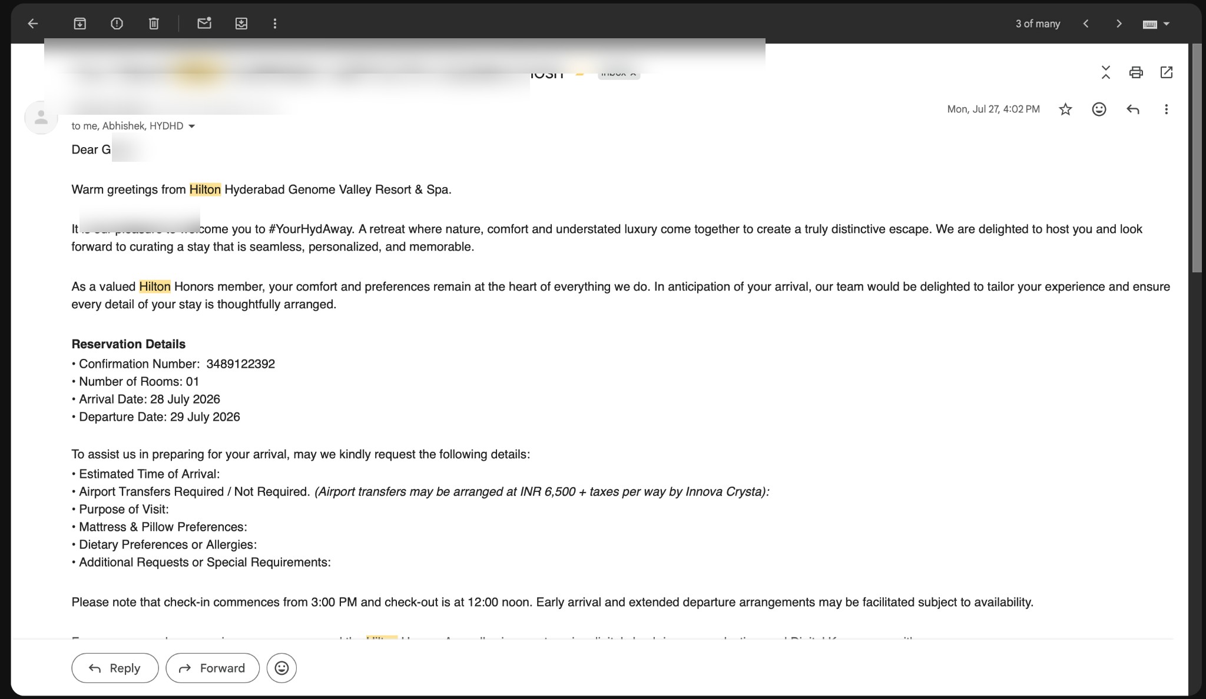Remove the Inbox label tag

(633, 74)
